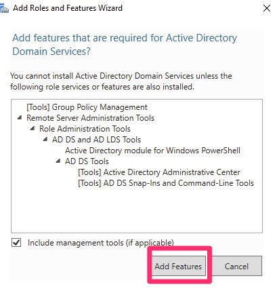
Task: Select AD DS Snap-Ins and Command-Line Tools
Action: click(166, 183)
